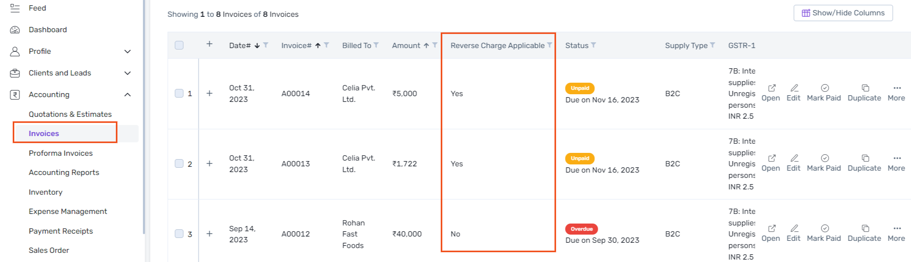Image resolution: width=911 pixels, height=262 pixels.
Task: Collapse the Accounting sidebar section
Action: coord(128,95)
